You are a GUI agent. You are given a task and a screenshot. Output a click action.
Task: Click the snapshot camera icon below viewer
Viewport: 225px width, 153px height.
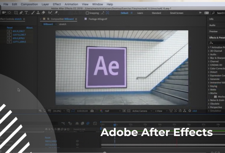point(92,111)
